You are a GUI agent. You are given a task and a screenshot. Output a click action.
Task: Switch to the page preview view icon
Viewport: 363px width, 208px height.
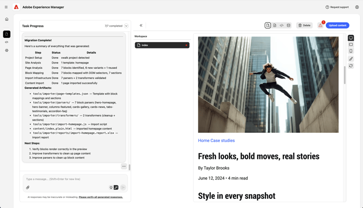click(x=268, y=26)
